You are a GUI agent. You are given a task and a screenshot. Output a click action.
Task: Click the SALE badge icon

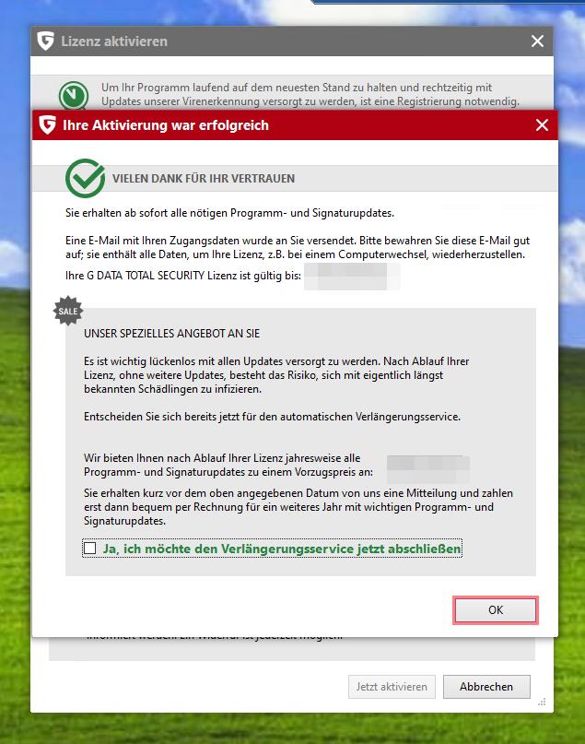[68, 312]
